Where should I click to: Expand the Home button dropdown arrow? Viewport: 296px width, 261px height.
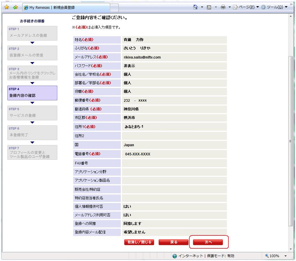(202, 7)
